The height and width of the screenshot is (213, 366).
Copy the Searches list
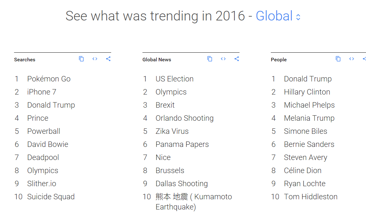[81, 59]
